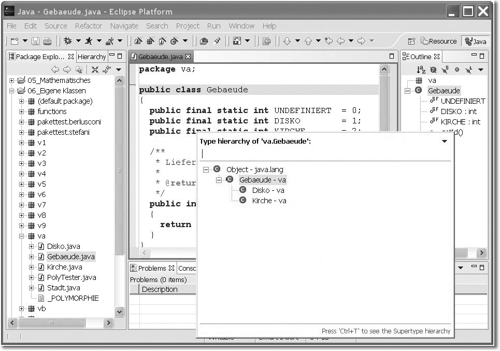Close the Gebaeude.java editor tab
Screen dimensions: 500x351
(188, 57)
